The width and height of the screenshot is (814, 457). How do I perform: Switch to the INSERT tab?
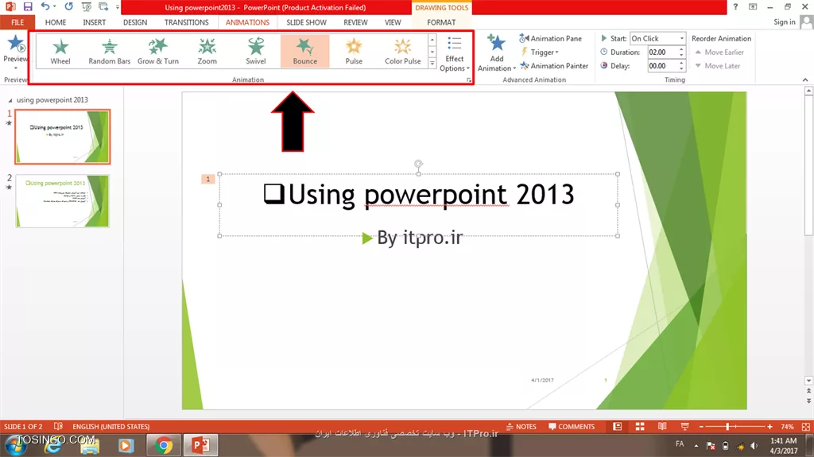(94, 22)
